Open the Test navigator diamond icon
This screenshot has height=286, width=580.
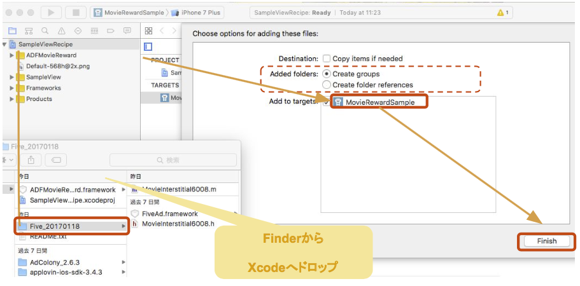click(78, 31)
